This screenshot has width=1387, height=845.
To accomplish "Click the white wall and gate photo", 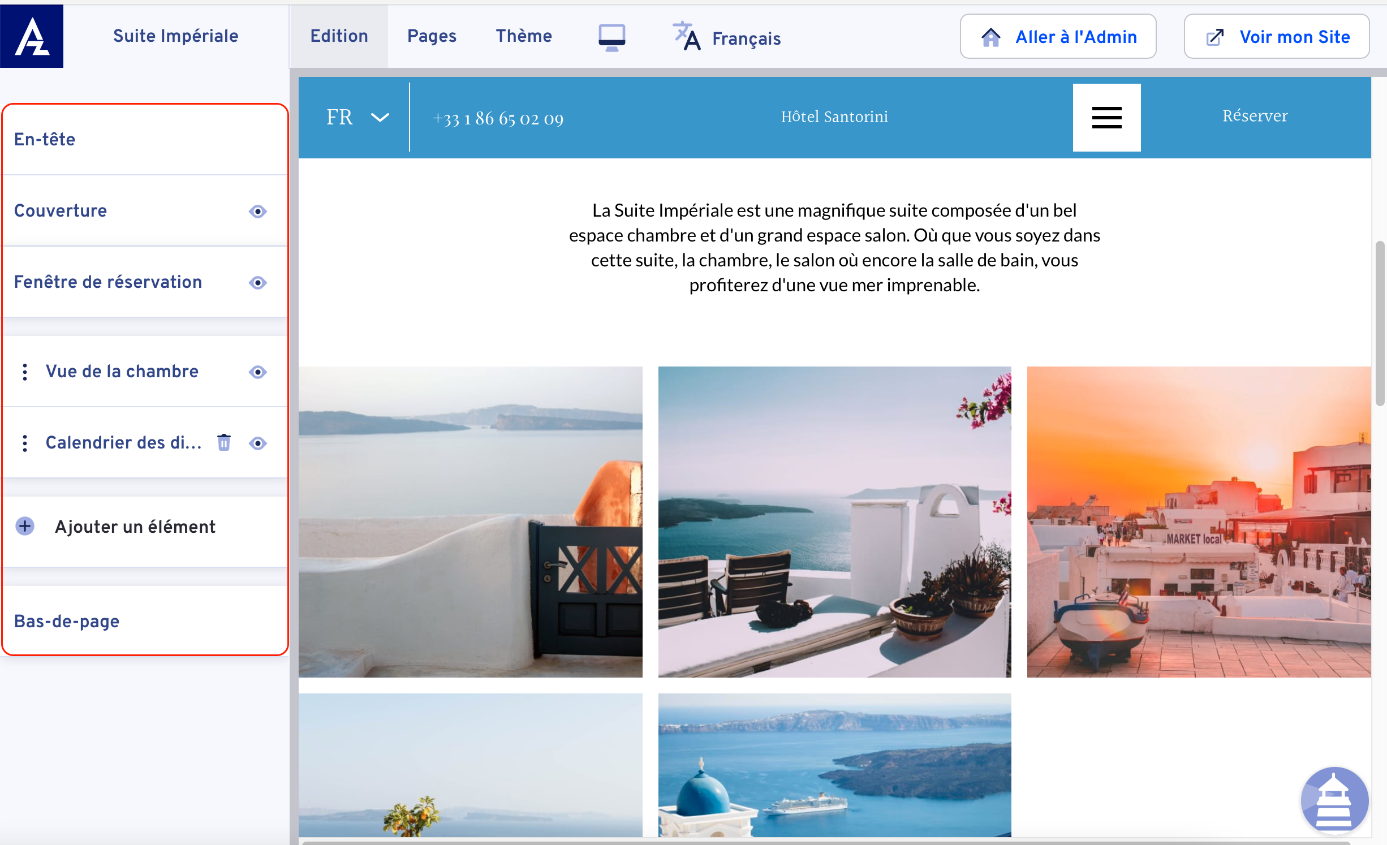I will pyautogui.click(x=471, y=521).
